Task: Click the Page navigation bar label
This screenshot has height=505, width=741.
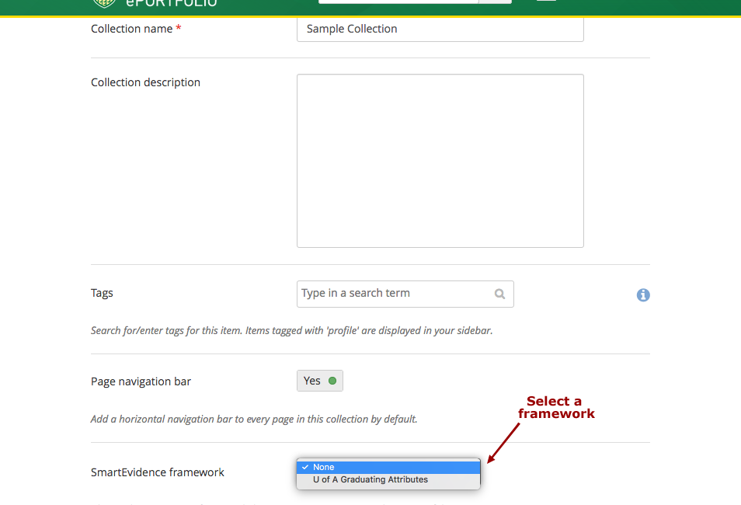Action: tap(141, 381)
